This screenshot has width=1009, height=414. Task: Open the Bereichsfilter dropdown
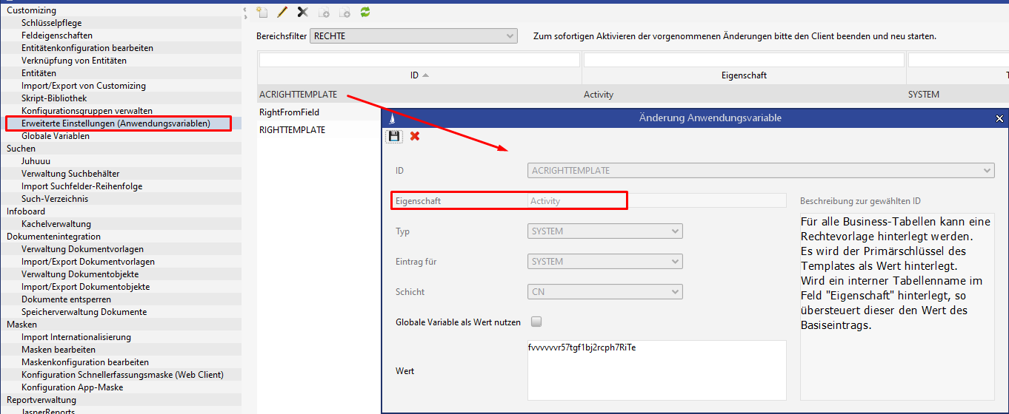(x=413, y=35)
